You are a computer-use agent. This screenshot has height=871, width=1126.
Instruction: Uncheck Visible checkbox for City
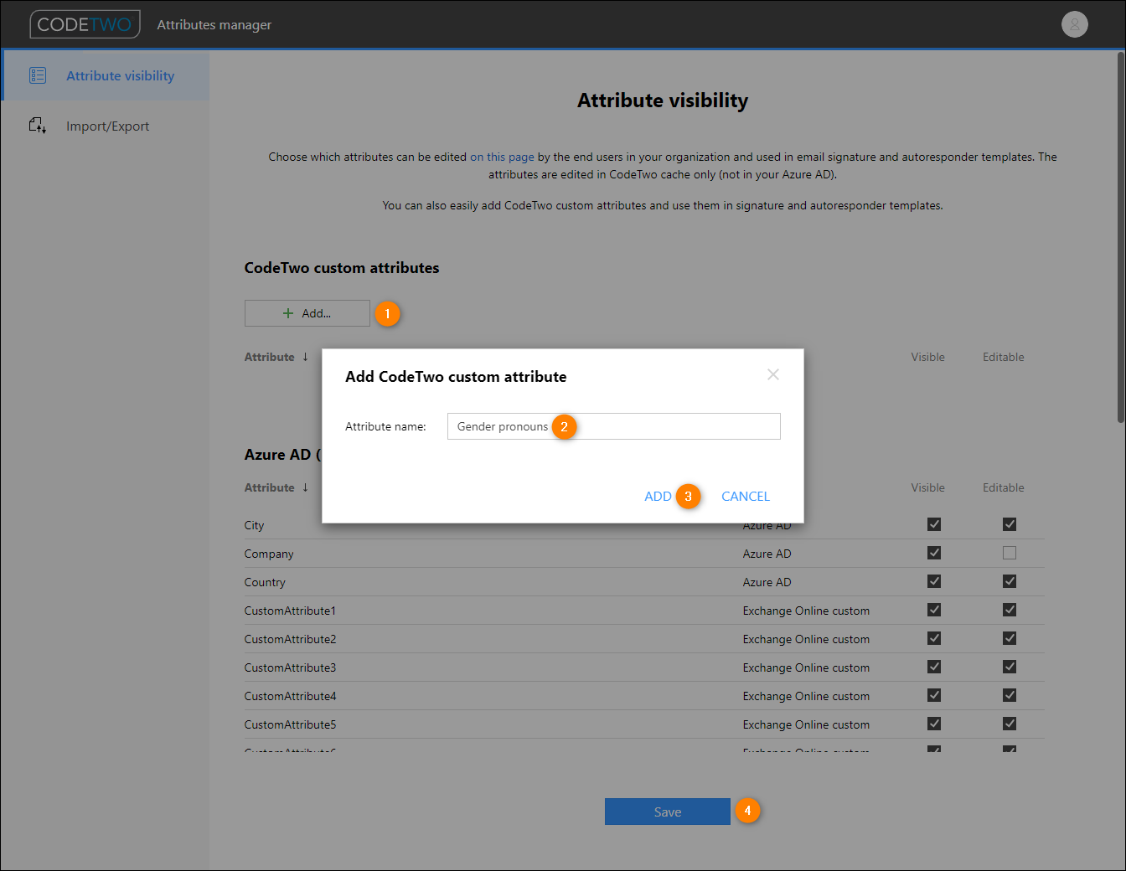(934, 524)
